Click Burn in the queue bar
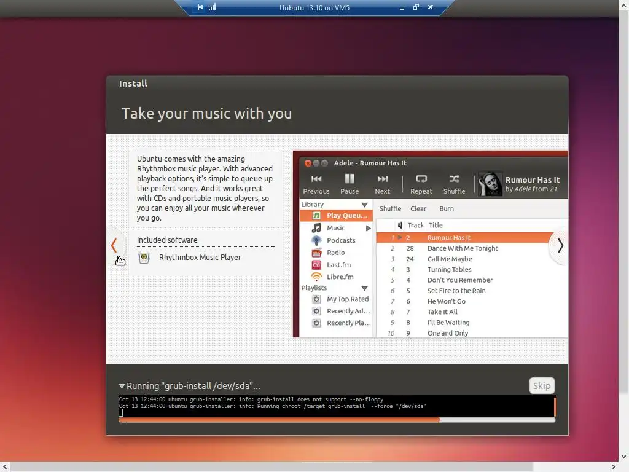629x472 pixels. point(446,209)
